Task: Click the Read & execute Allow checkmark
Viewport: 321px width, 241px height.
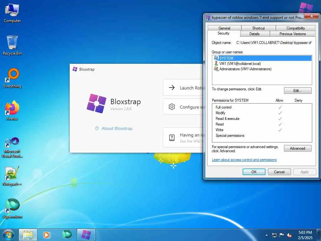Action: point(280,118)
